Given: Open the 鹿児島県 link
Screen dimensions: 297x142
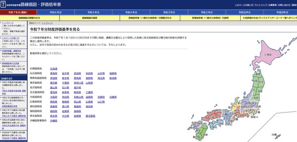Looking at the screenshot, I should (90, 116).
